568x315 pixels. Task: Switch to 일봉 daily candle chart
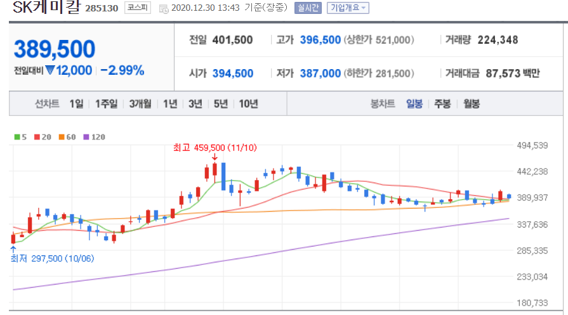click(414, 104)
